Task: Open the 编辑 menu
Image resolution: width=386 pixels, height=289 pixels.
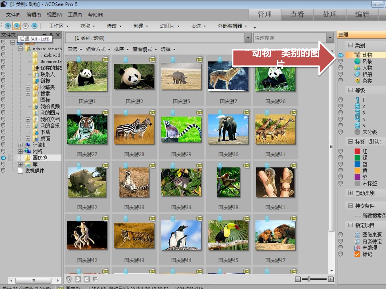Action: click(34, 15)
